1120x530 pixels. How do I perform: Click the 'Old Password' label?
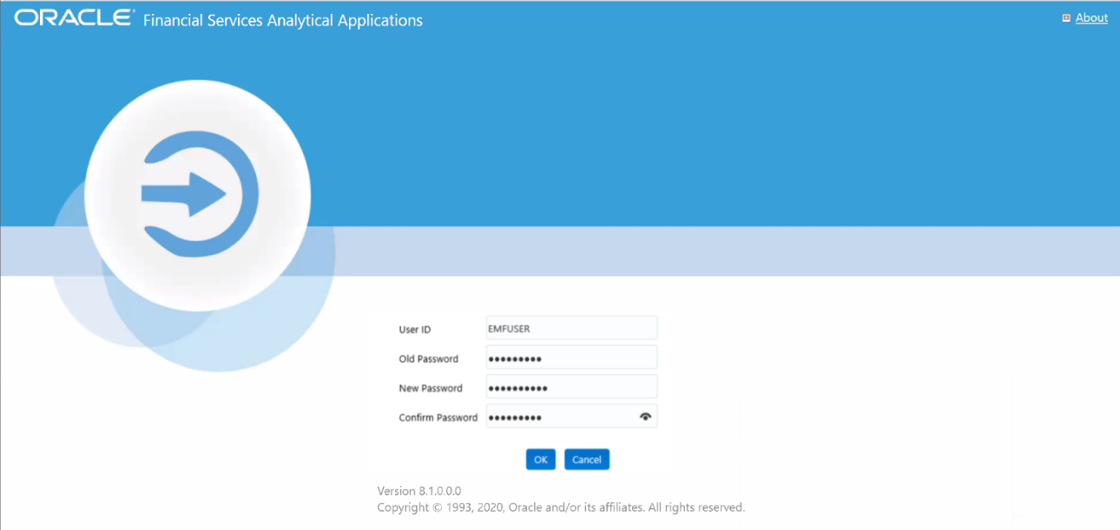pos(429,359)
